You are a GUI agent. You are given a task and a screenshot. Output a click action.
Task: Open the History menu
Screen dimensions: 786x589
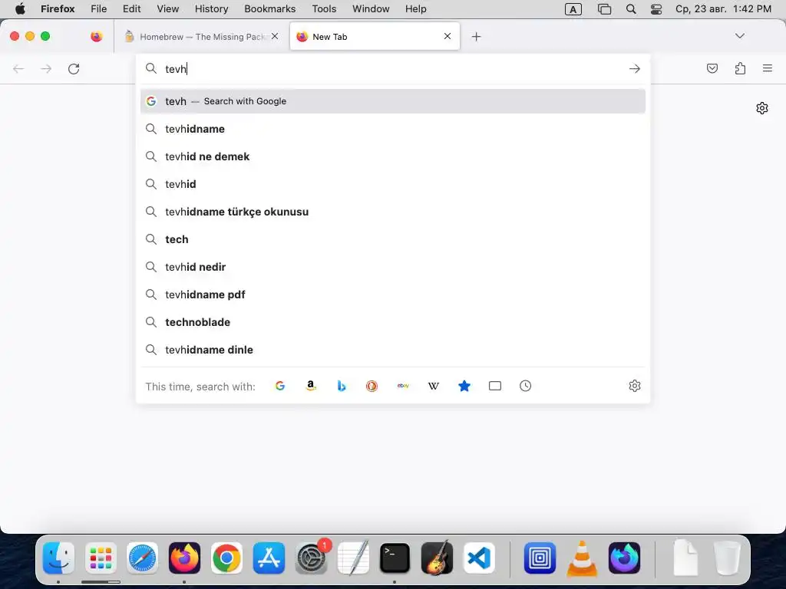(212, 9)
